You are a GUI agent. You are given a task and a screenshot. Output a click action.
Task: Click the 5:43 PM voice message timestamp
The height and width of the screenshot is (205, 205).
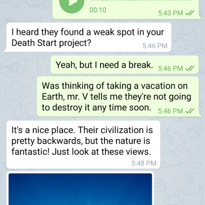(x=170, y=13)
